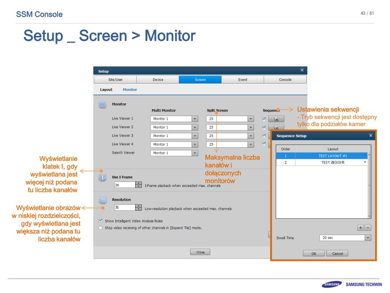Toggle Sequence checkbox for Live Viewer 4
The height and width of the screenshot is (293, 390).
(264, 144)
